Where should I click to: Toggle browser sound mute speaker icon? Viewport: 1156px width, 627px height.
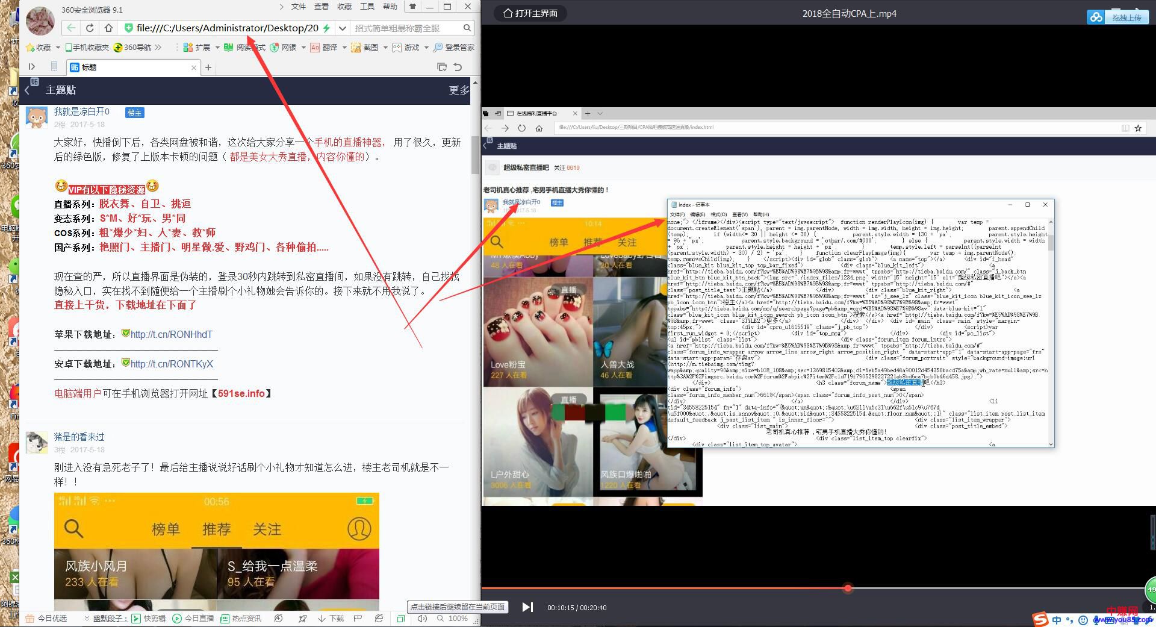pyautogui.click(x=422, y=618)
